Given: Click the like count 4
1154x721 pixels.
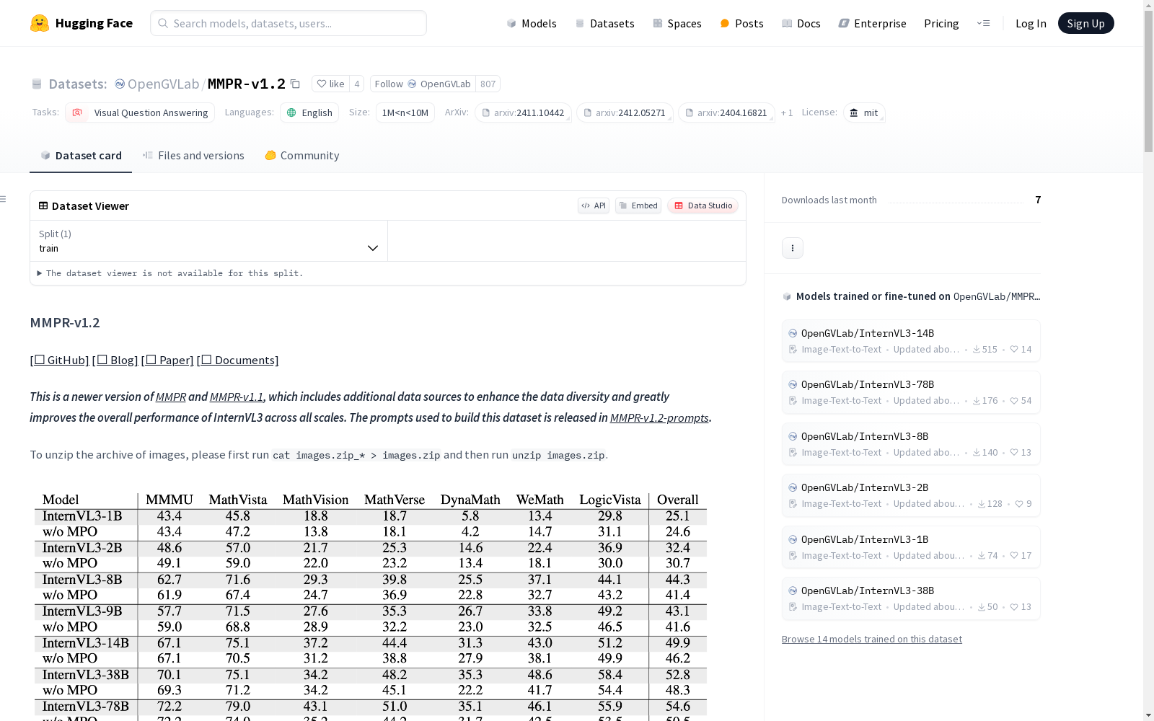Looking at the screenshot, I should (356, 84).
